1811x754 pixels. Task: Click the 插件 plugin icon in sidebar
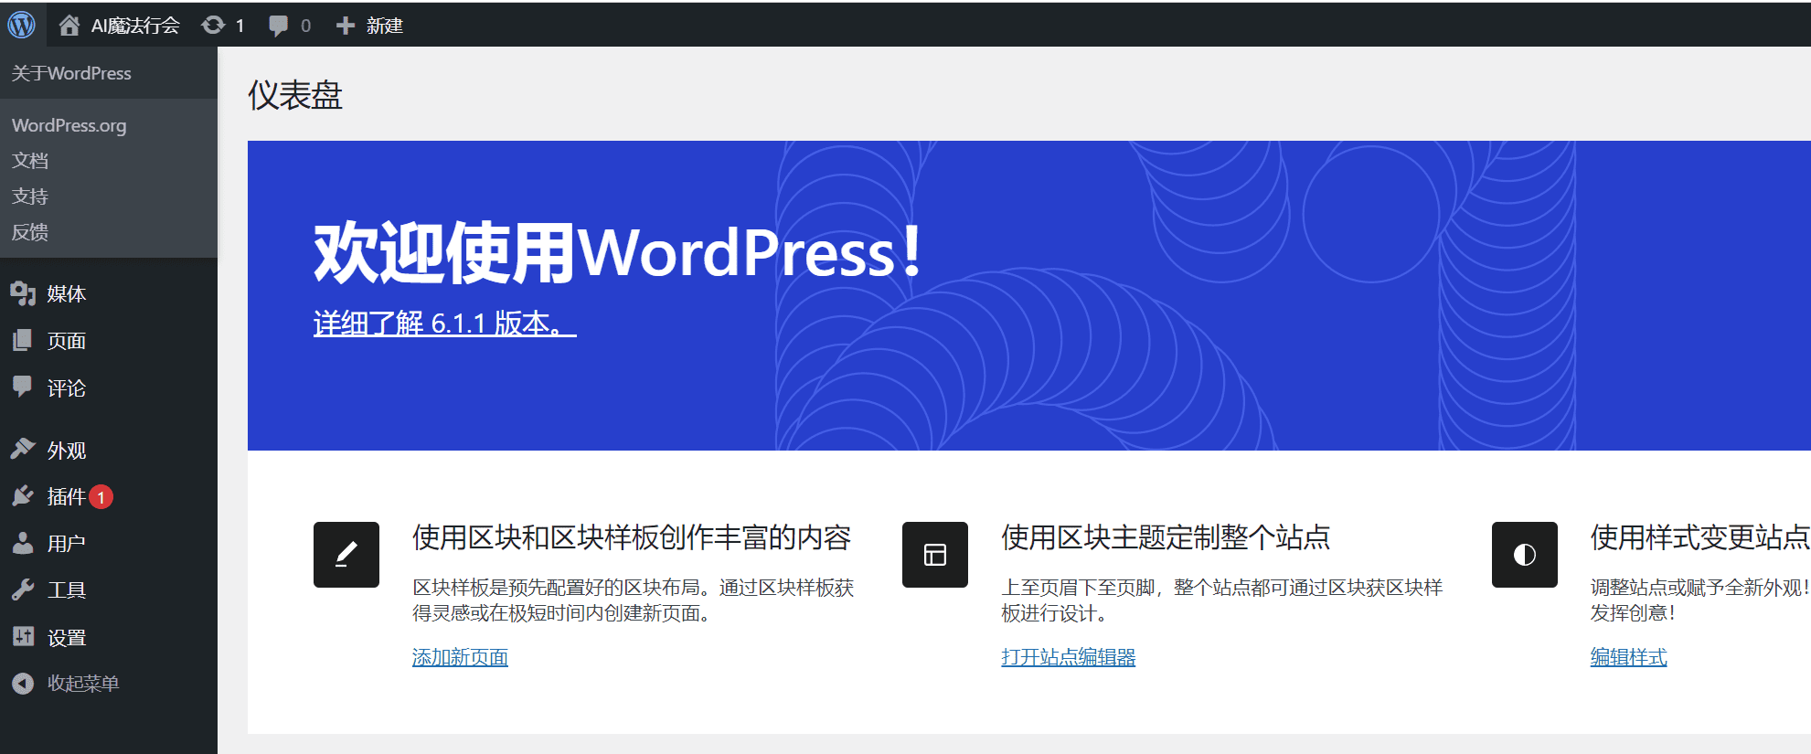[x=23, y=495]
